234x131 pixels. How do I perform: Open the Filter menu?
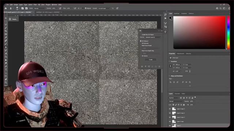(35, 5)
